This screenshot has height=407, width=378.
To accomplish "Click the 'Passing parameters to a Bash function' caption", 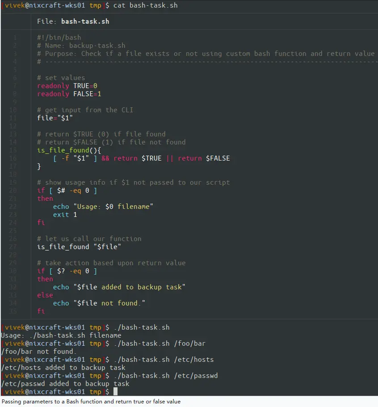I will point(91,401).
